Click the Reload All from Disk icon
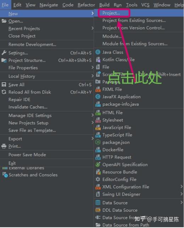The height and width of the screenshot is (228, 184). (x=4, y=92)
